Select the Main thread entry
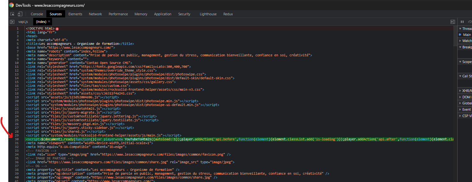The image size is (472, 182). tap(465, 35)
